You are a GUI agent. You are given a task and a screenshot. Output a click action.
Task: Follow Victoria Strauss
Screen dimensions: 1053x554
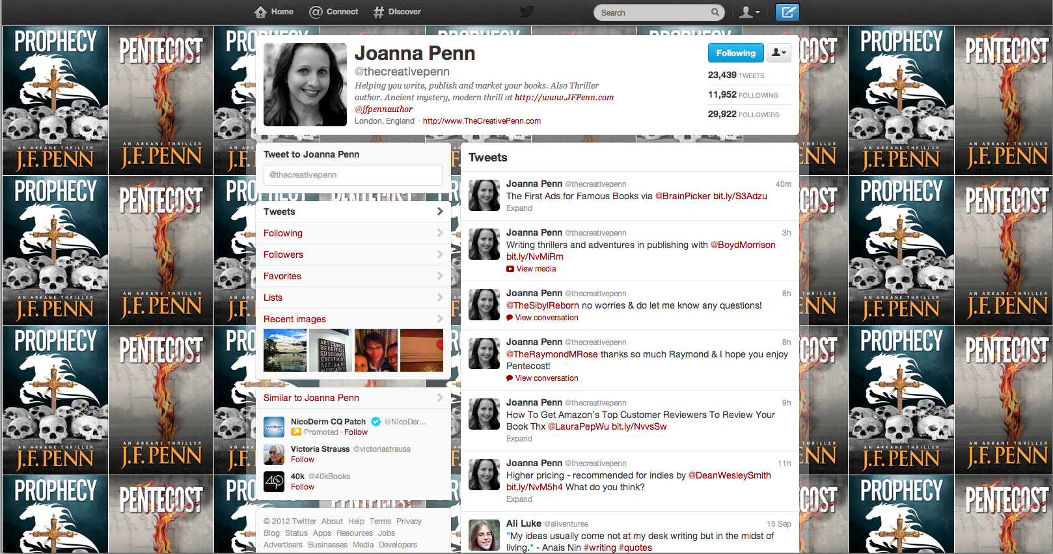pyautogui.click(x=303, y=460)
